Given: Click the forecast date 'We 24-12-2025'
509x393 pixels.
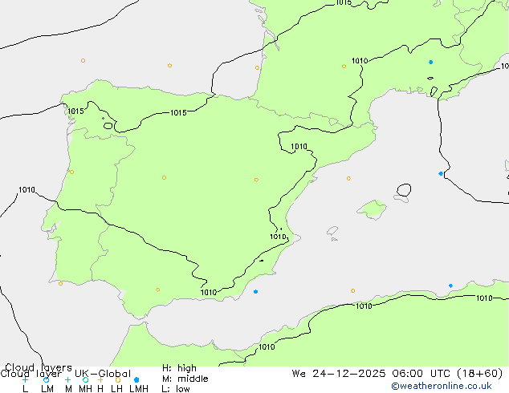Looking at the screenshot, I should 339,374.
